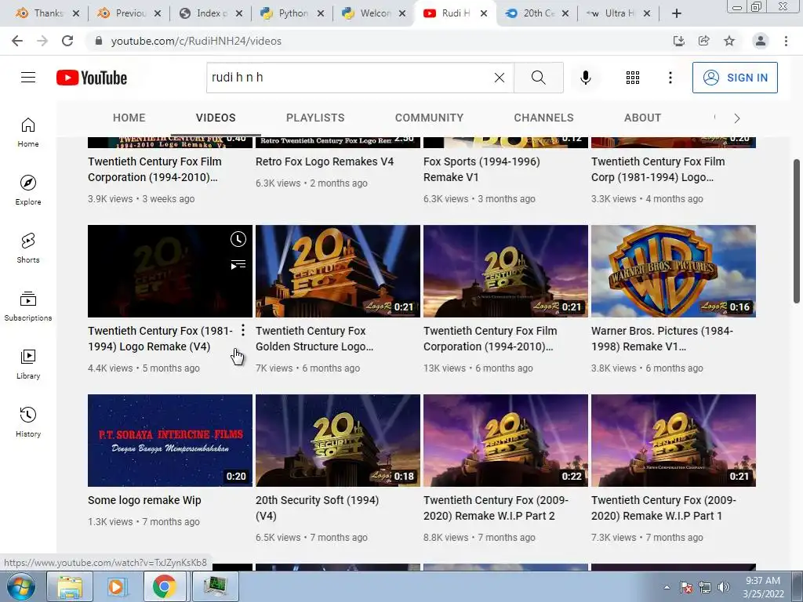This screenshot has width=803, height=602.
Task: Start voice search with microphone
Action: 585,78
